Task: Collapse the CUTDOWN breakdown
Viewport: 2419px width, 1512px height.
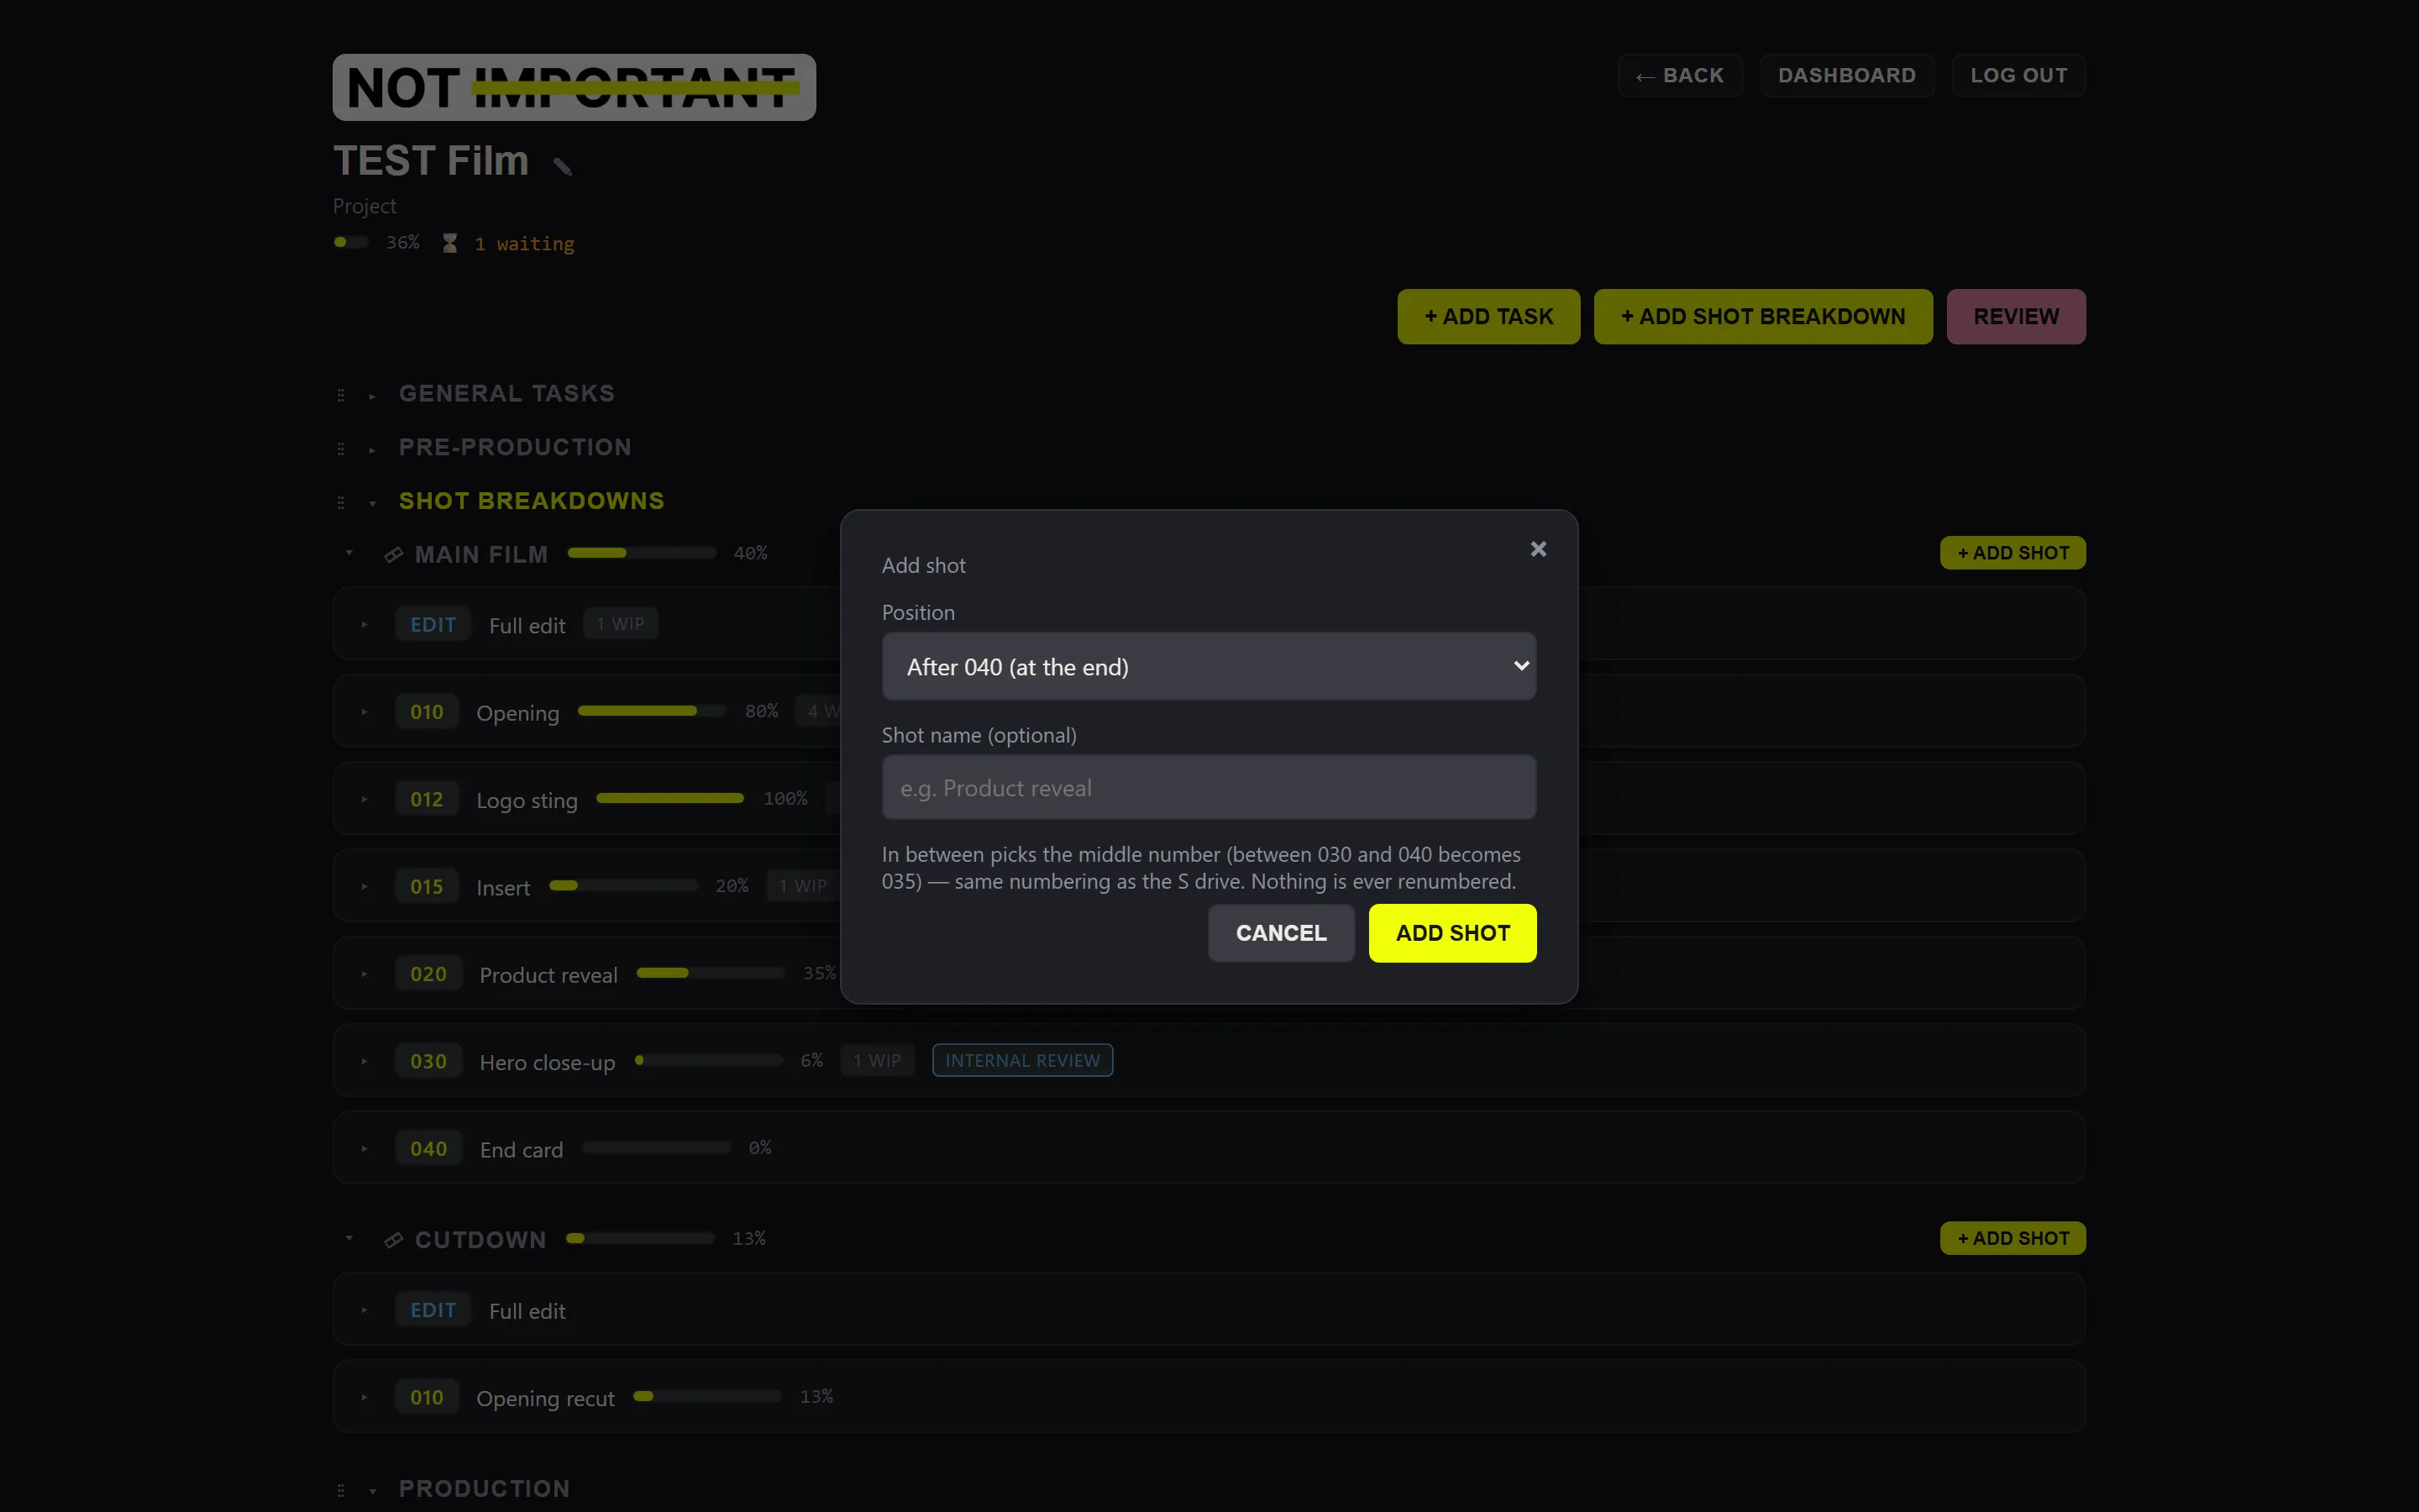Action: pyautogui.click(x=349, y=1238)
